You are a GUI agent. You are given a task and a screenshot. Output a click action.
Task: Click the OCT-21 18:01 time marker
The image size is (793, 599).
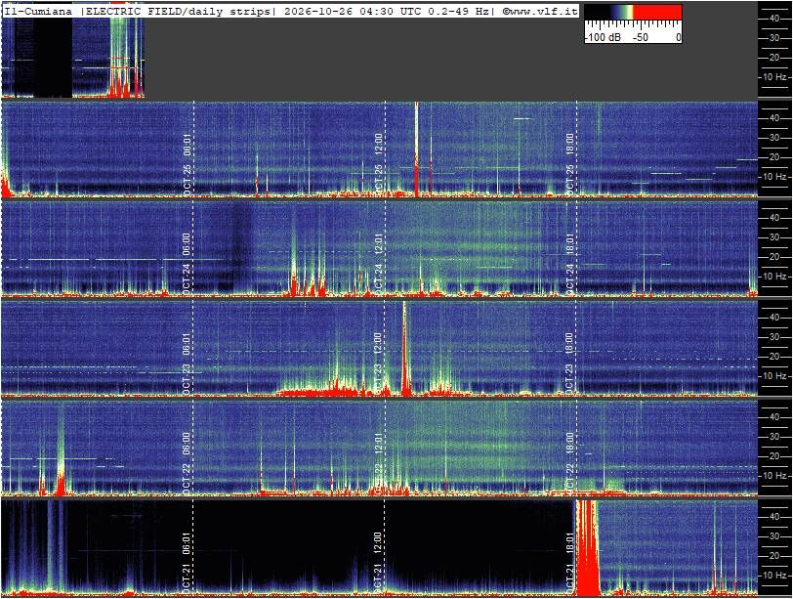[x=570, y=563]
